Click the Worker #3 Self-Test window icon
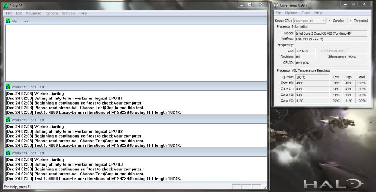376x192 pixels. tap(8, 120)
